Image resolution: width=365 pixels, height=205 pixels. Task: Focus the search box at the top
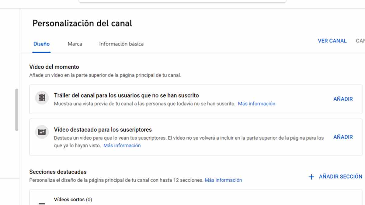click(x=182, y=1)
